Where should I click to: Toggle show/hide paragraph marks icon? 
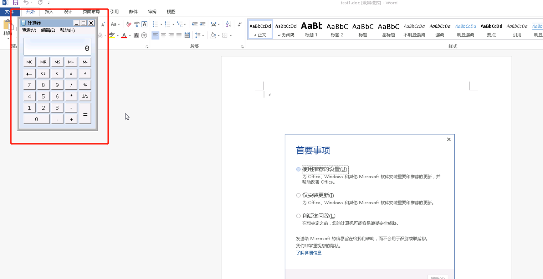click(240, 24)
